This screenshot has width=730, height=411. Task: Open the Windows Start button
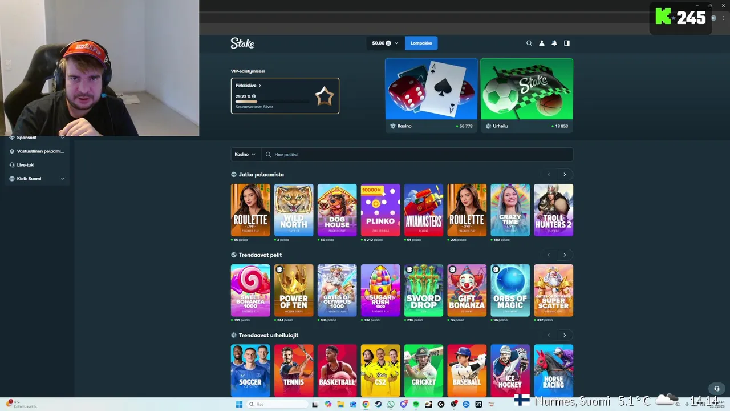[239, 404]
